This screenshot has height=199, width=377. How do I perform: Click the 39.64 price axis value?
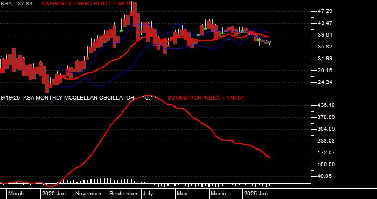tap(325, 35)
